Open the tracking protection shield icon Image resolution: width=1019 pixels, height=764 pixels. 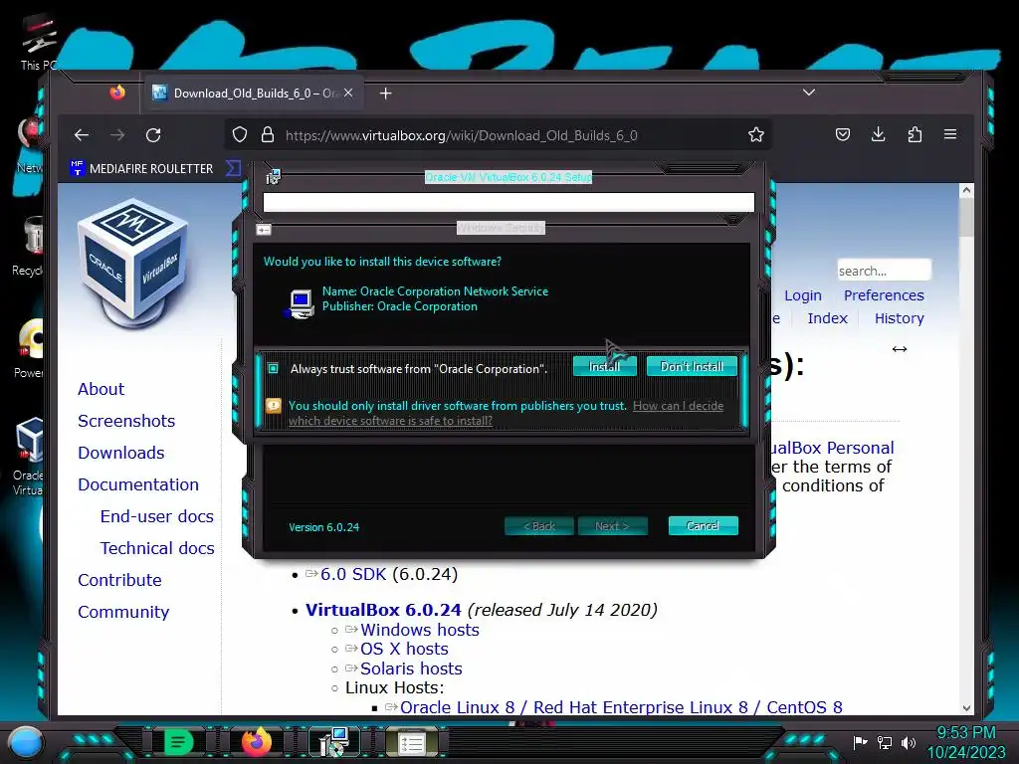point(240,134)
